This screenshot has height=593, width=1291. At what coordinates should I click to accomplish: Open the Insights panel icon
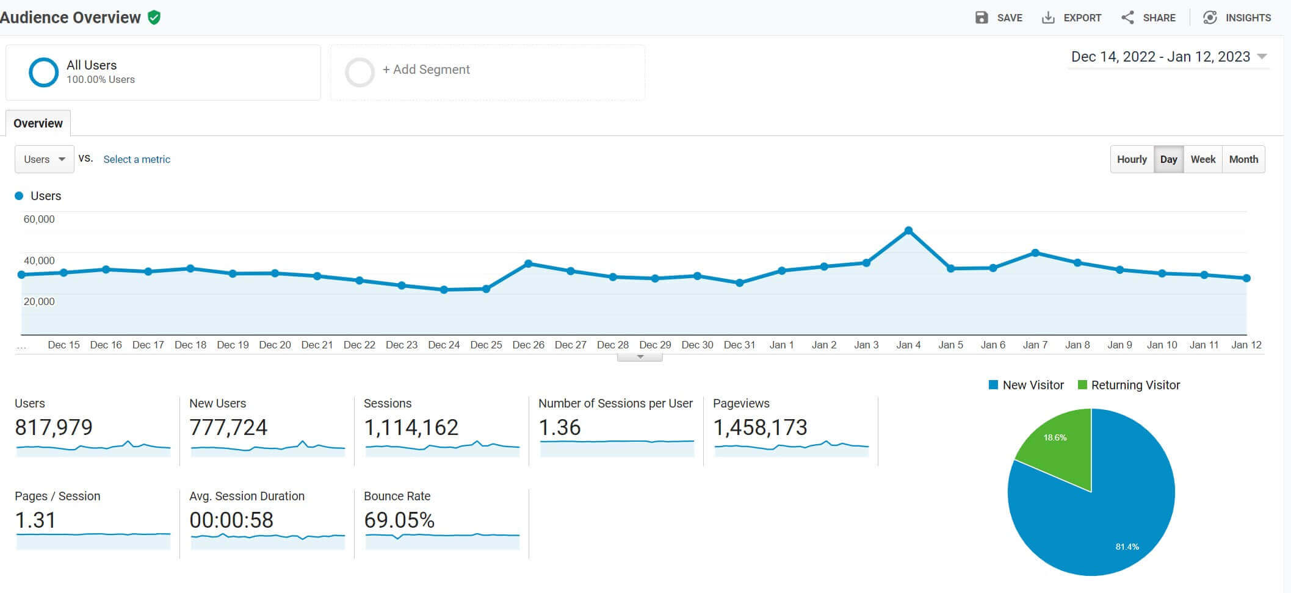pos(1210,17)
